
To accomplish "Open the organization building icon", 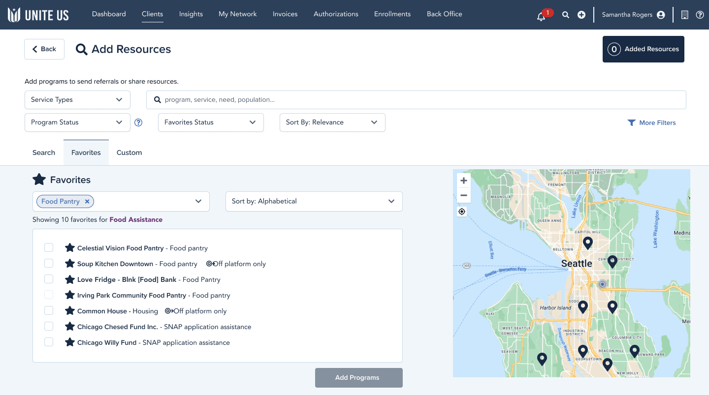I will 684,15.
